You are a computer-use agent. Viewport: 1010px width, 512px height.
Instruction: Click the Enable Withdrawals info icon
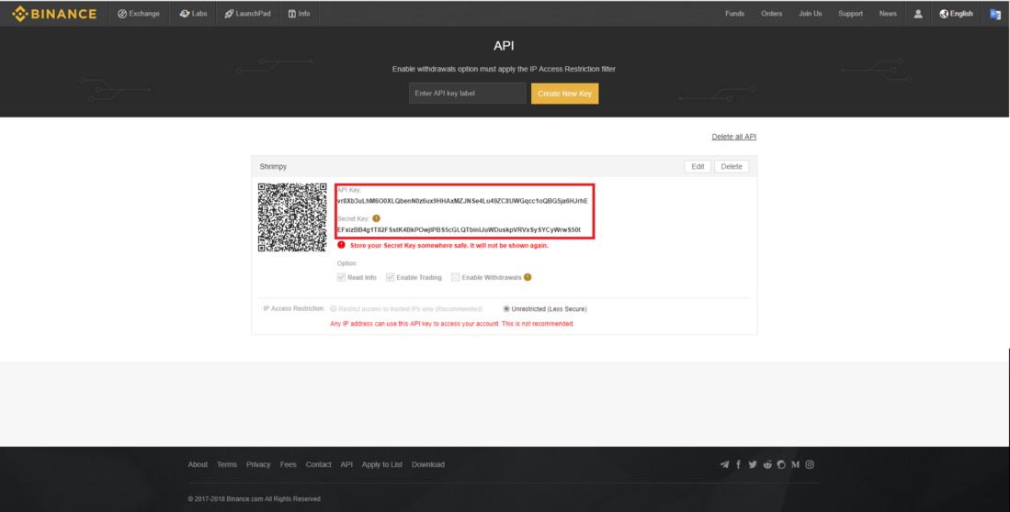tap(528, 277)
